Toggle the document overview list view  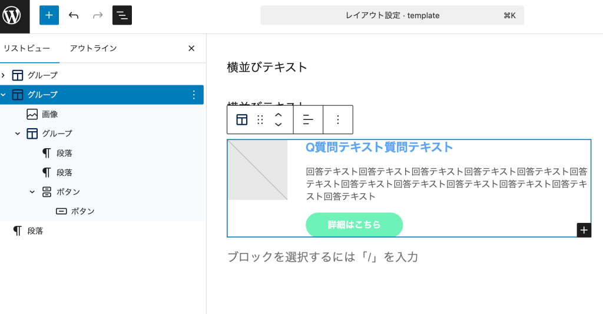tap(122, 15)
